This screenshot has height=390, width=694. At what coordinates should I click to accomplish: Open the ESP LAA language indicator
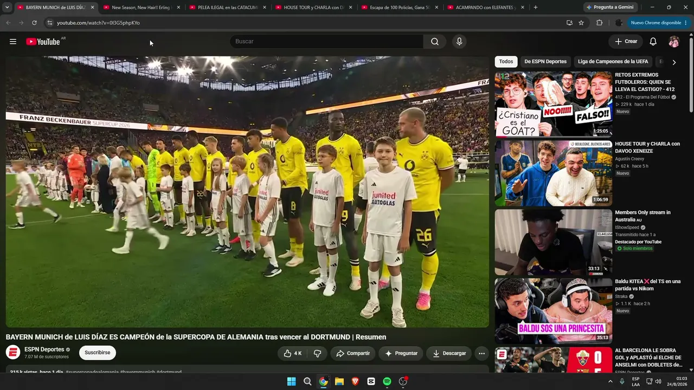click(635, 381)
